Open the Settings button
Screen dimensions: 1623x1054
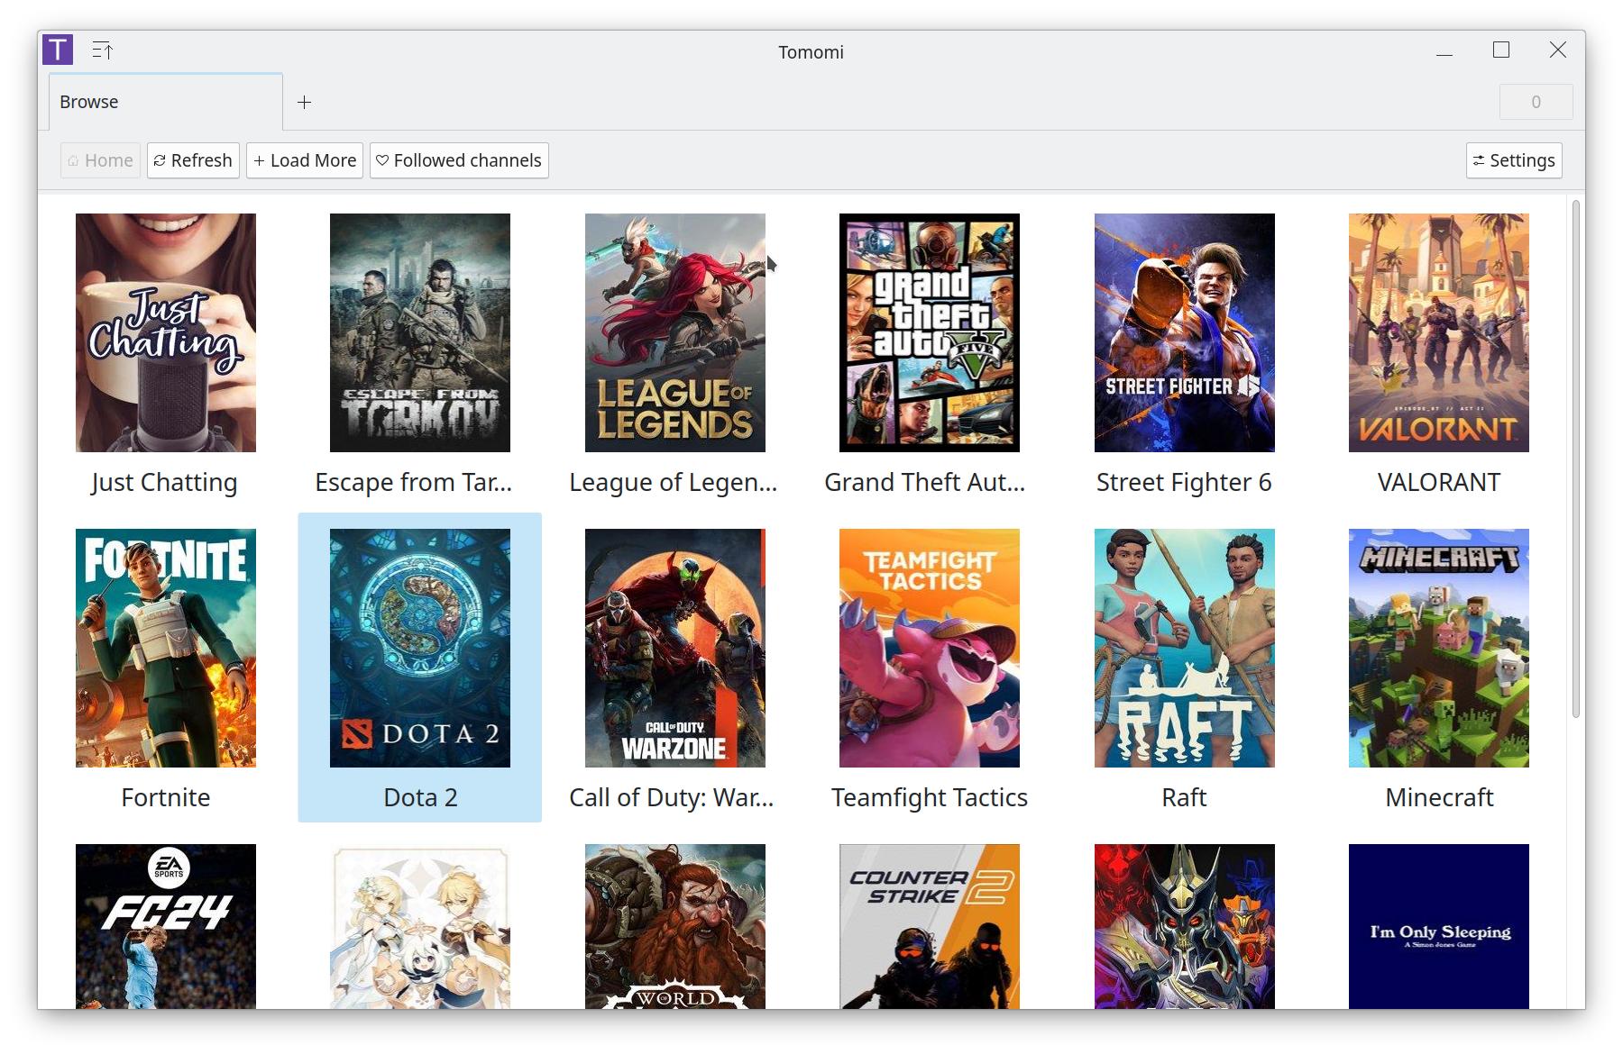click(1514, 160)
